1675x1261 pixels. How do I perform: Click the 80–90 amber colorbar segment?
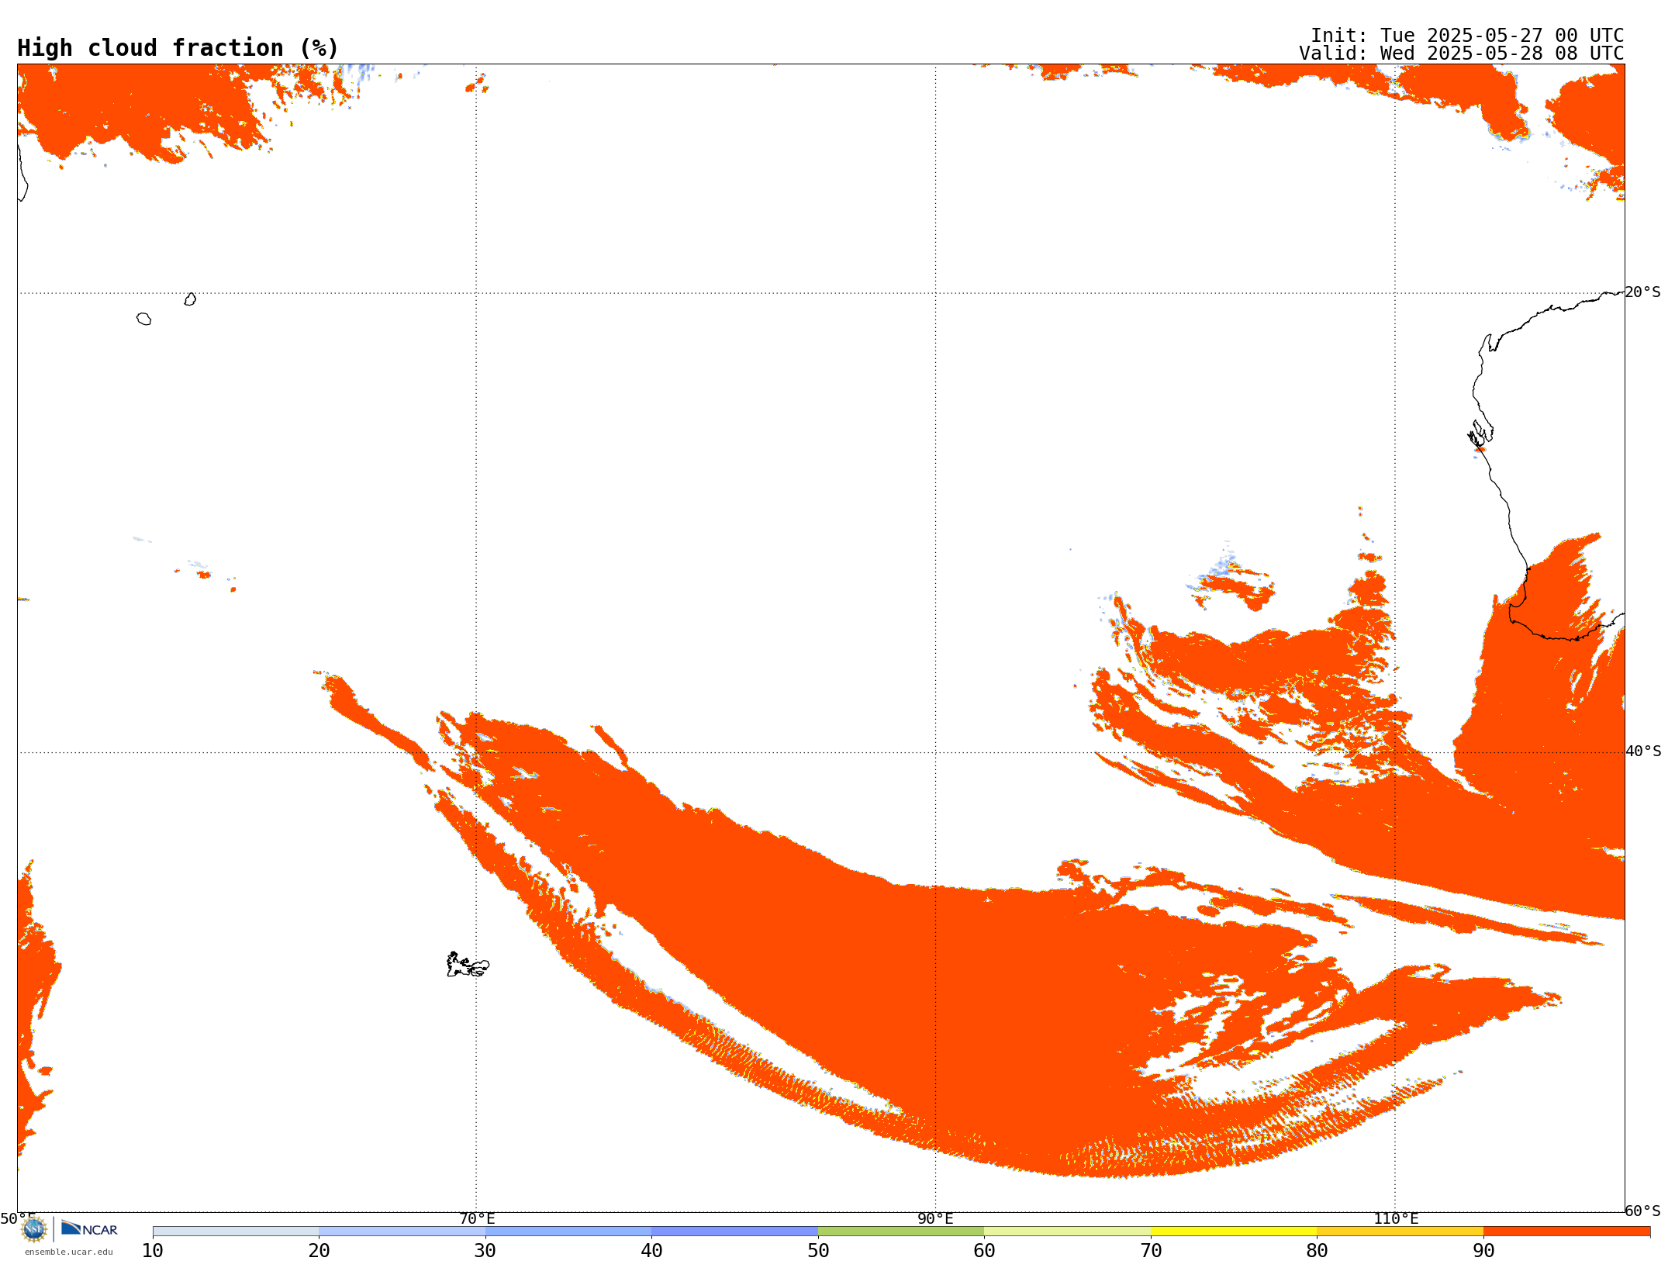[x=1400, y=1232]
